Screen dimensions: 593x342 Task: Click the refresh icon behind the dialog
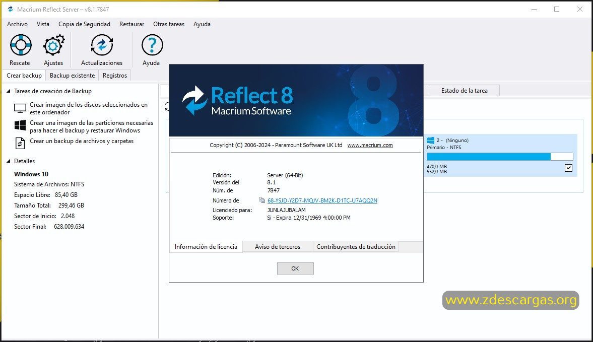click(x=167, y=107)
